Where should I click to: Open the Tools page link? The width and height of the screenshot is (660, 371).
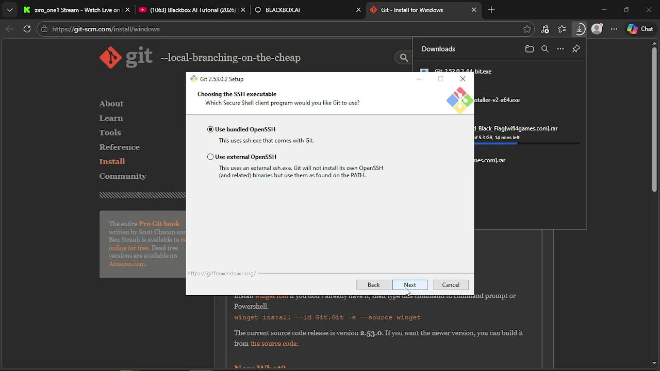click(x=110, y=132)
